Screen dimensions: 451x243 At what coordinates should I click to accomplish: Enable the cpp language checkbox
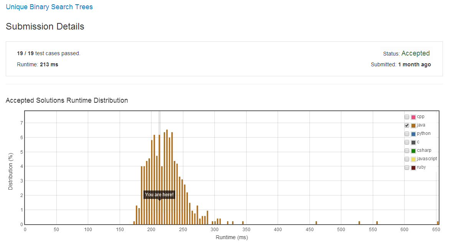(407, 117)
